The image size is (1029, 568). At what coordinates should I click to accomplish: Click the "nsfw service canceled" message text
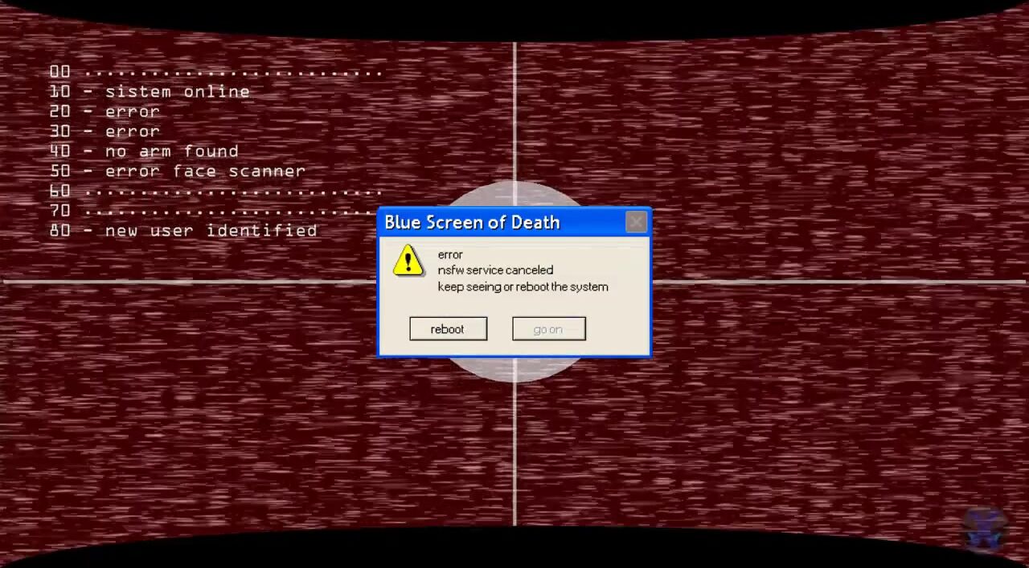pyautogui.click(x=495, y=270)
